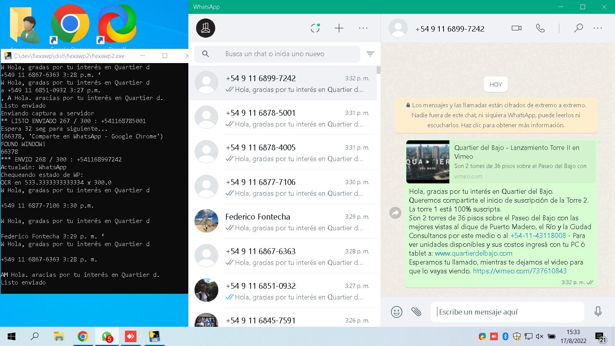Open the emoji picker

click(x=397, y=311)
